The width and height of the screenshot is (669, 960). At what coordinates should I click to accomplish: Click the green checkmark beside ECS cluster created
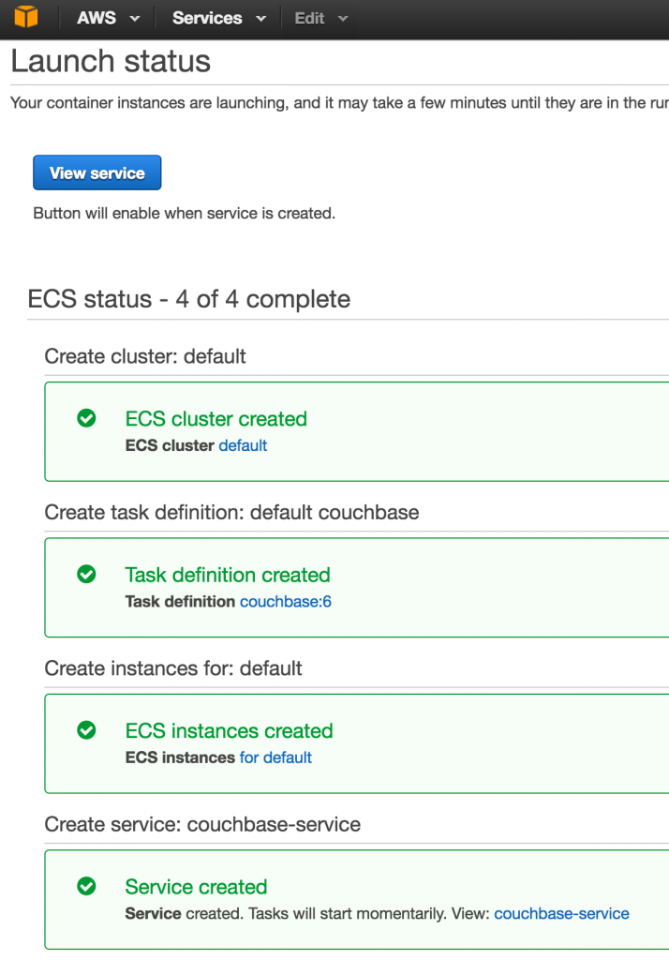(x=86, y=418)
